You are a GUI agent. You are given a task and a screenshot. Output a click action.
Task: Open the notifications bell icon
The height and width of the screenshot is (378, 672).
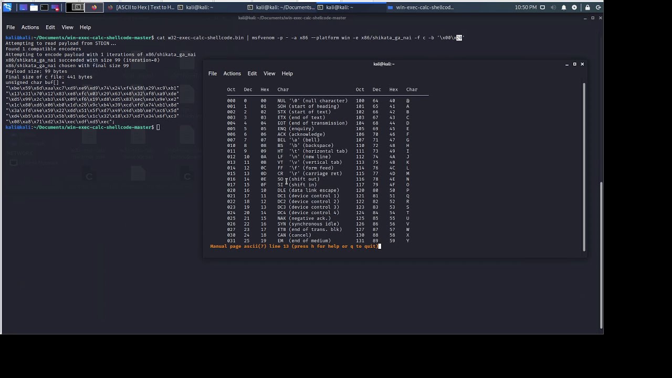pos(564,7)
